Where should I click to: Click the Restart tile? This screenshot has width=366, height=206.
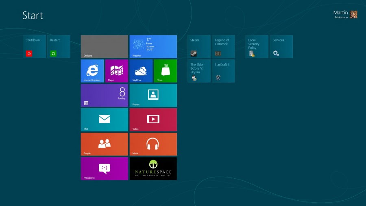click(x=59, y=46)
